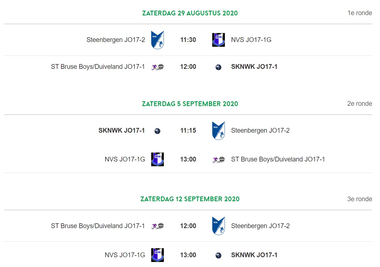The image size is (380, 267).
Task: Click Bruse Boys logo in 29 Augustus match
Action: click(157, 67)
